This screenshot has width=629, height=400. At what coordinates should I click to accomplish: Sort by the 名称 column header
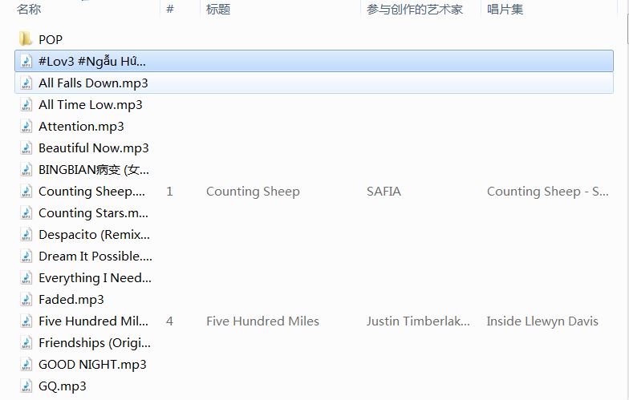(29, 10)
